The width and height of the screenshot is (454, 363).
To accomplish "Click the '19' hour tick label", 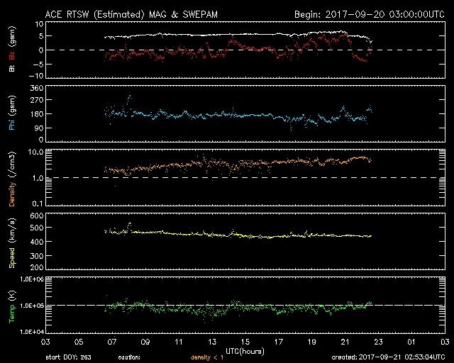I will [x=312, y=342].
